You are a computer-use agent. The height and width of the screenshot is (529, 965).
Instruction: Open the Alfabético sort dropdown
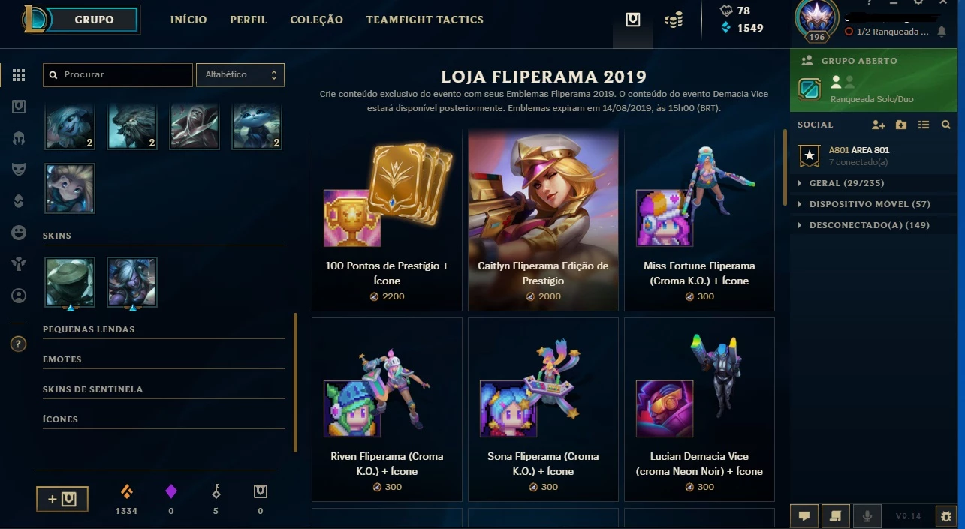(240, 74)
